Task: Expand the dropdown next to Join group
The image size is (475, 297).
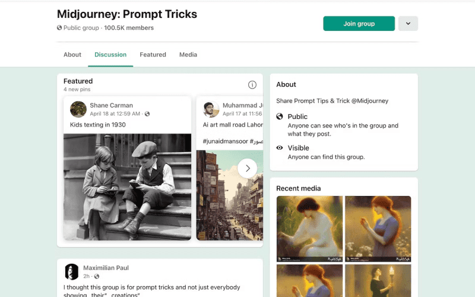Action: pos(408,24)
